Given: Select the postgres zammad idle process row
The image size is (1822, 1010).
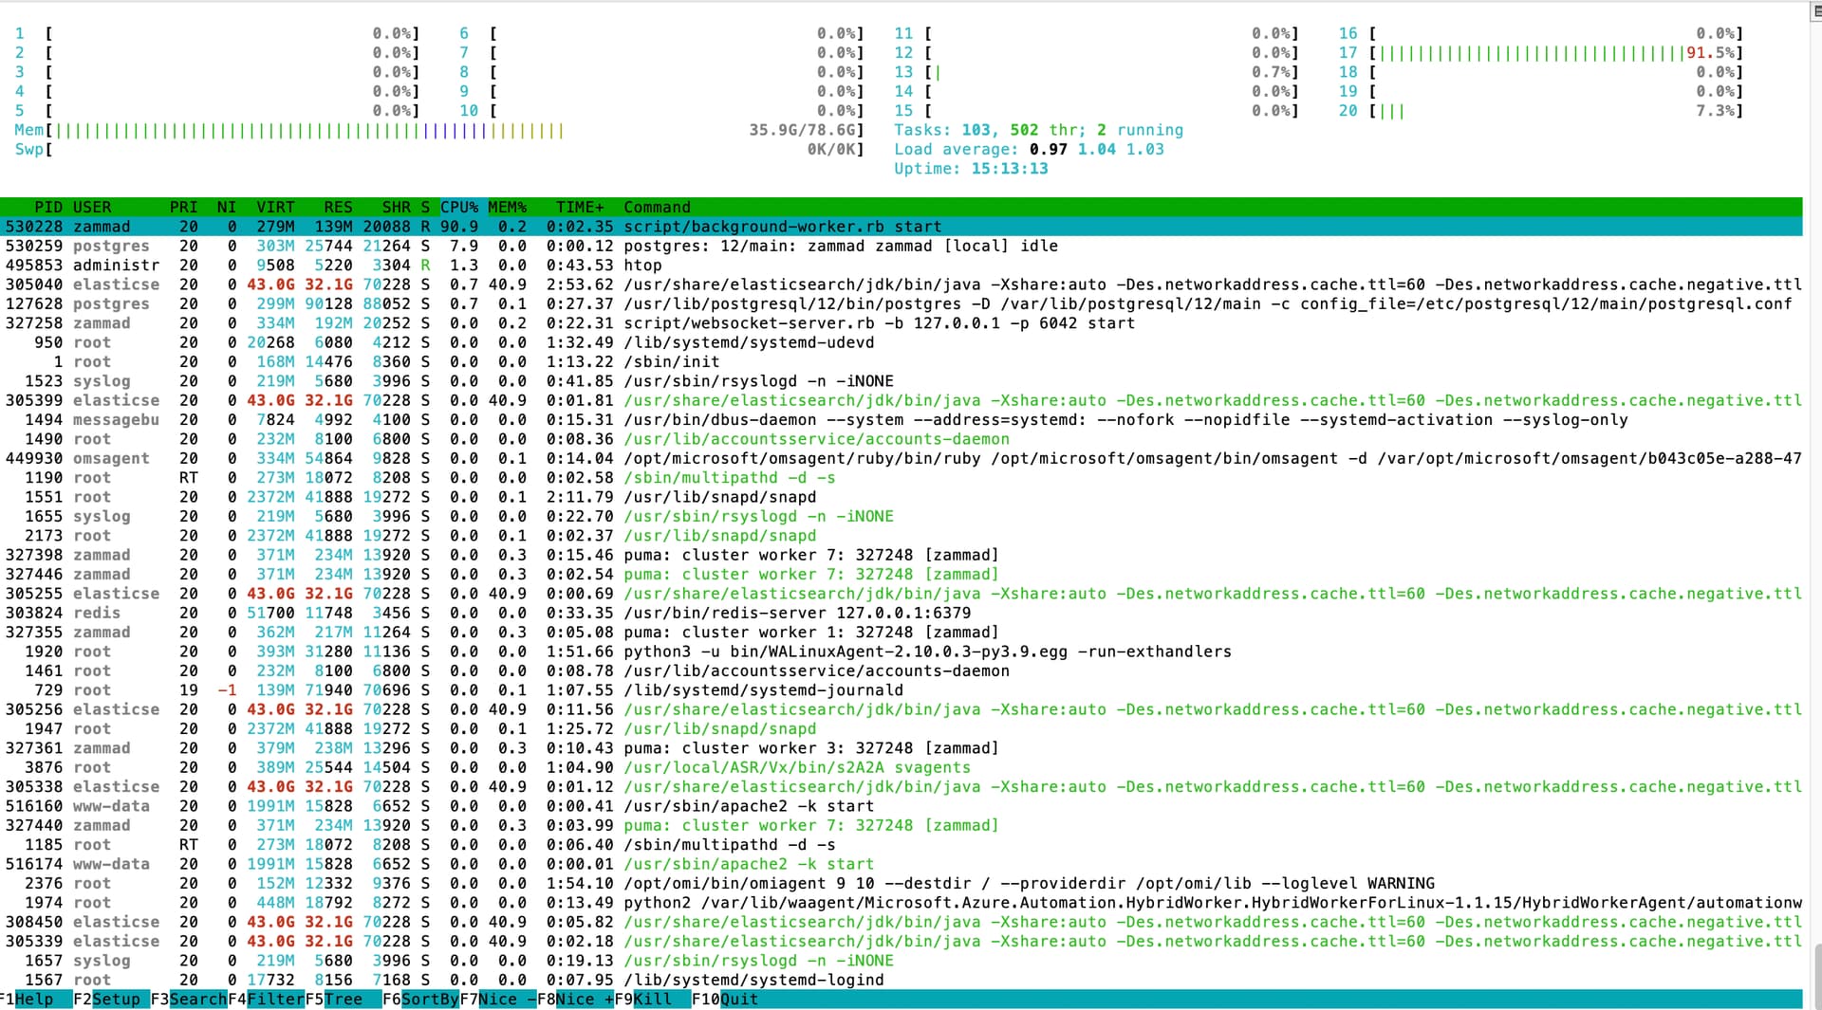Looking at the screenshot, I should coord(902,246).
